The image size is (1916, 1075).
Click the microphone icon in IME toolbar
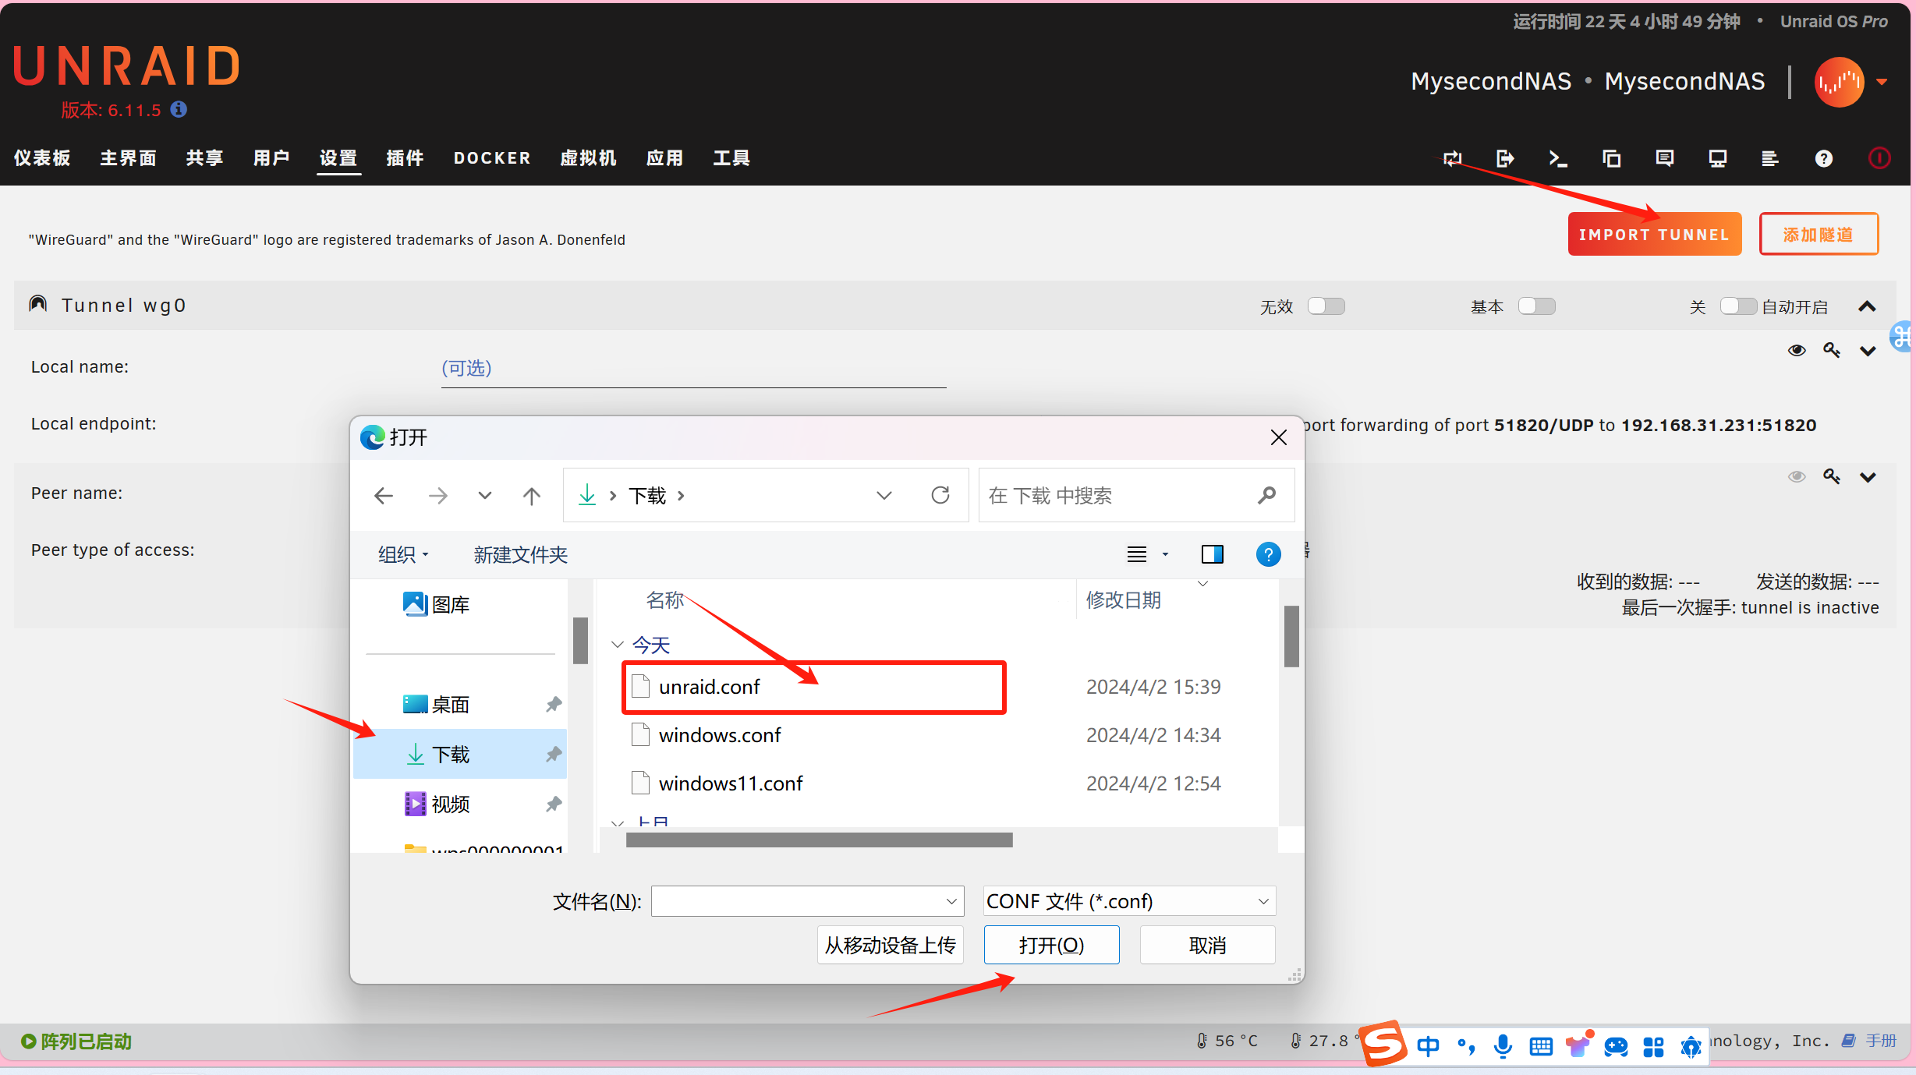pyautogui.click(x=1503, y=1045)
